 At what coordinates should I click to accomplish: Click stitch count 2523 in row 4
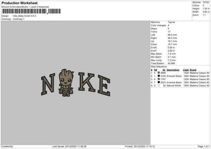pos(163,83)
